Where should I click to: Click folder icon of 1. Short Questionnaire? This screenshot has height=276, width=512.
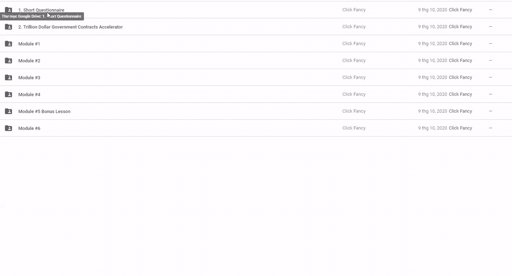pyautogui.click(x=8, y=10)
